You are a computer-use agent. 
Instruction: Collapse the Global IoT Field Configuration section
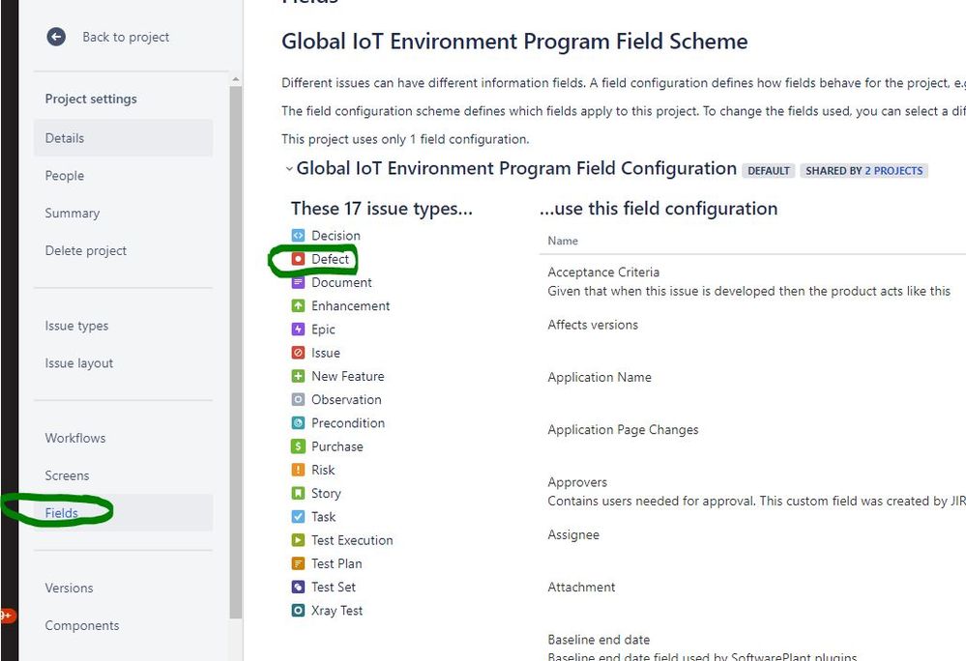point(288,169)
